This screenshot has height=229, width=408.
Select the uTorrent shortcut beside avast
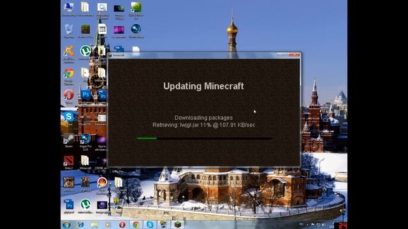point(85,51)
